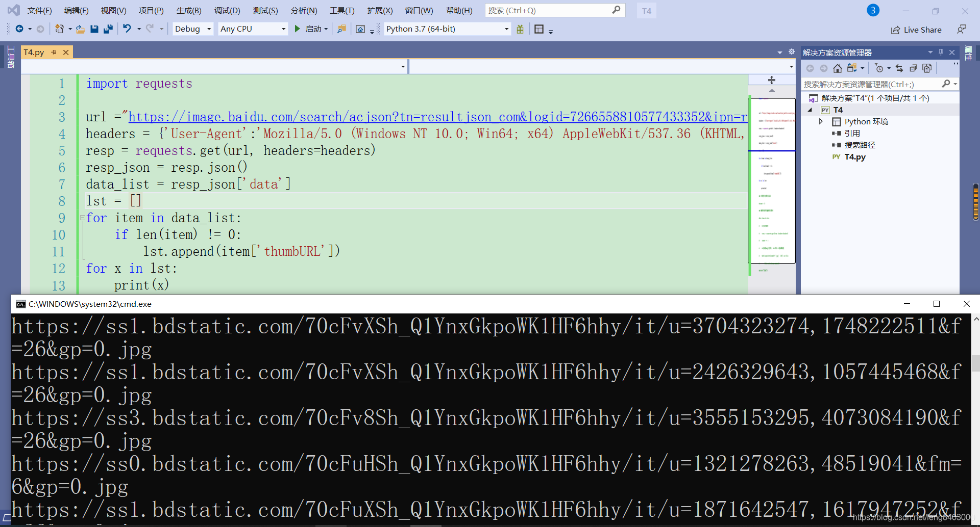Collapse the T4 project node
The width and height of the screenshot is (980, 527).
[810, 110]
